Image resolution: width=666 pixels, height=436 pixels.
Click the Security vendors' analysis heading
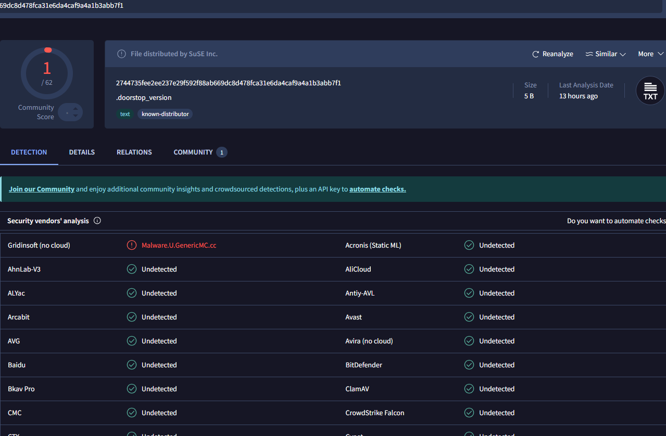tap(48, 221)
